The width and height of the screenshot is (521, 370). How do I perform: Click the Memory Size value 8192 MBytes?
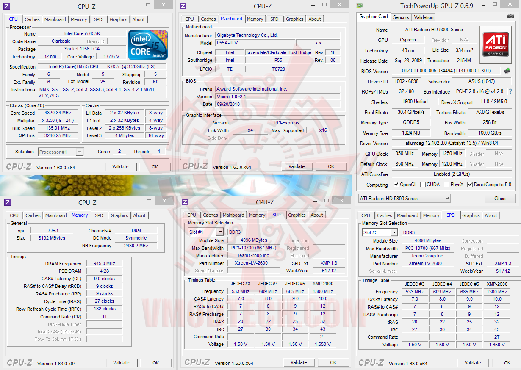pyautogui.click(x=53, y=238)
